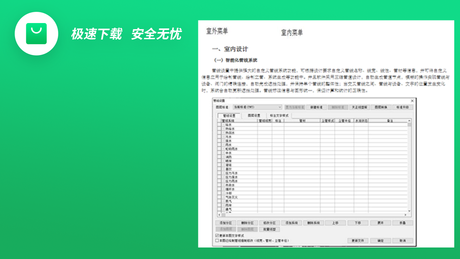Close the 管线设置 dialog with X

point(412,101)
